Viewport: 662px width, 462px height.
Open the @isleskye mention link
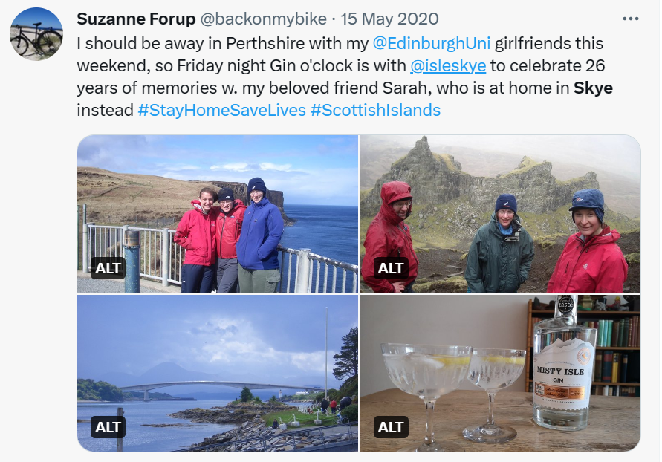click(448, 66)
